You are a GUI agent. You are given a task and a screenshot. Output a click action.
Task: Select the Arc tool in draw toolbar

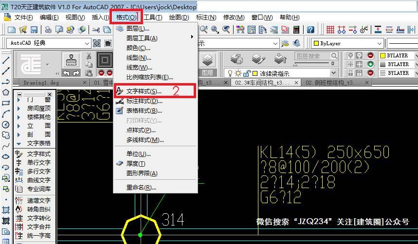click(x=6, y=114)
